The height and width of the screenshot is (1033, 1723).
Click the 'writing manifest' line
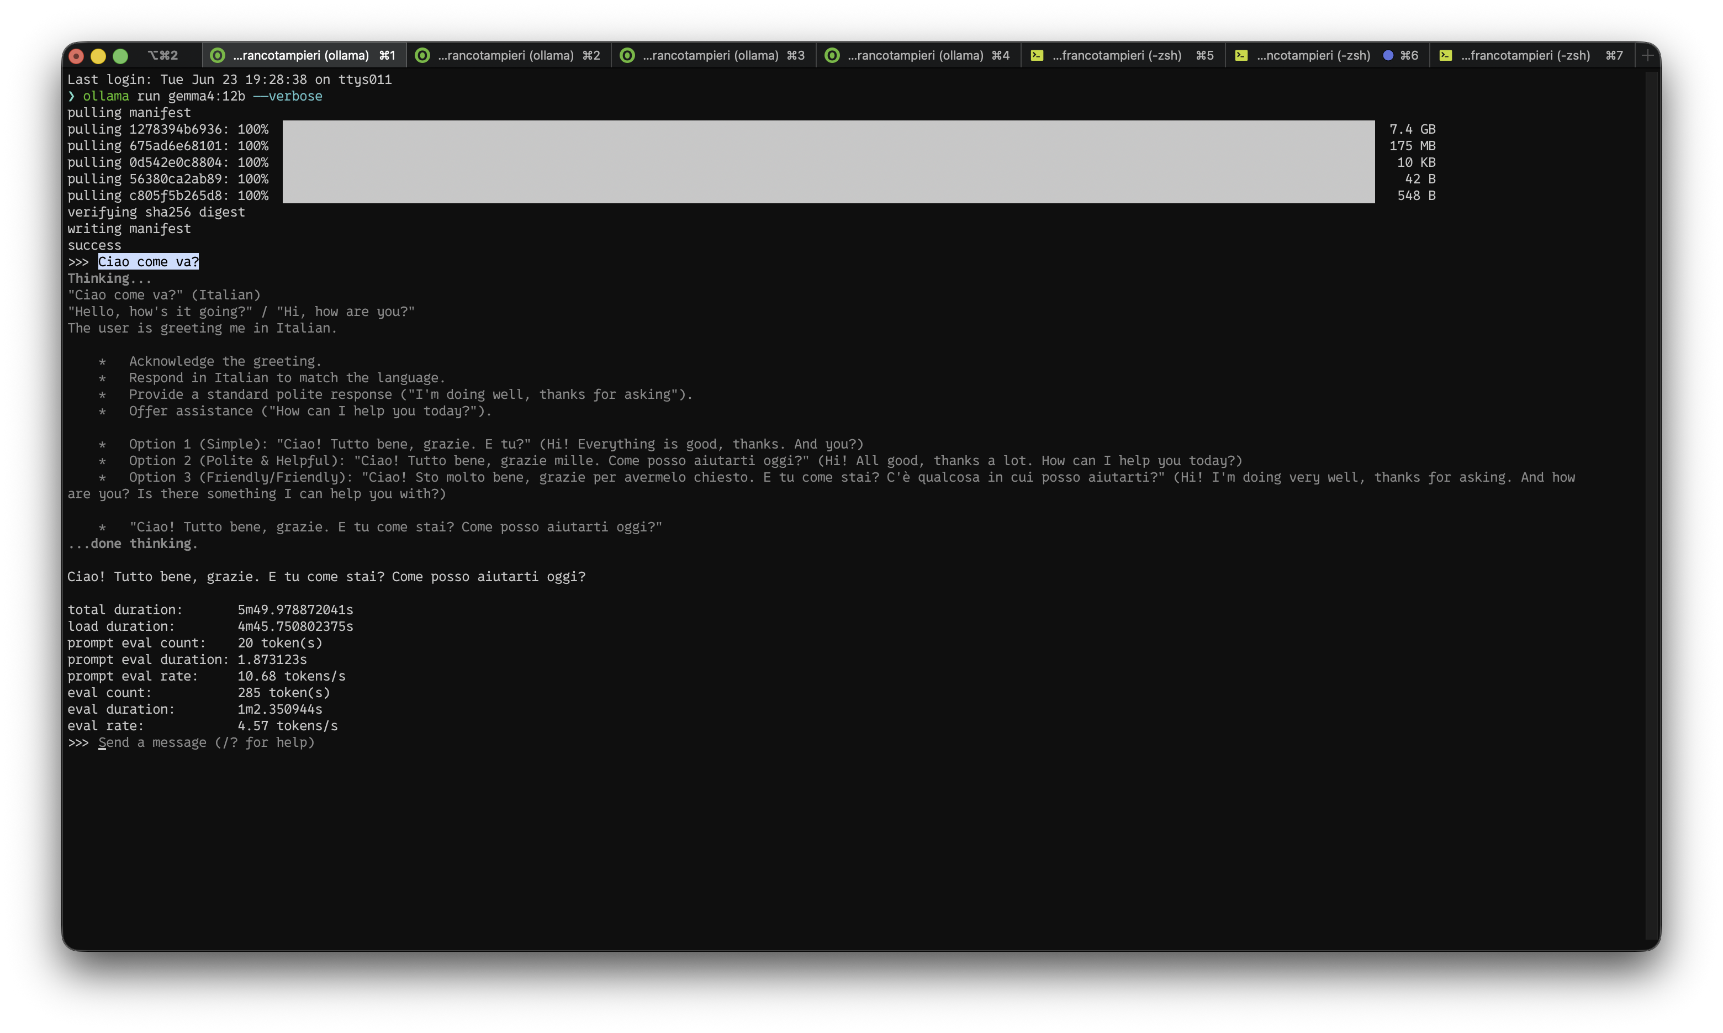point(129,228)
